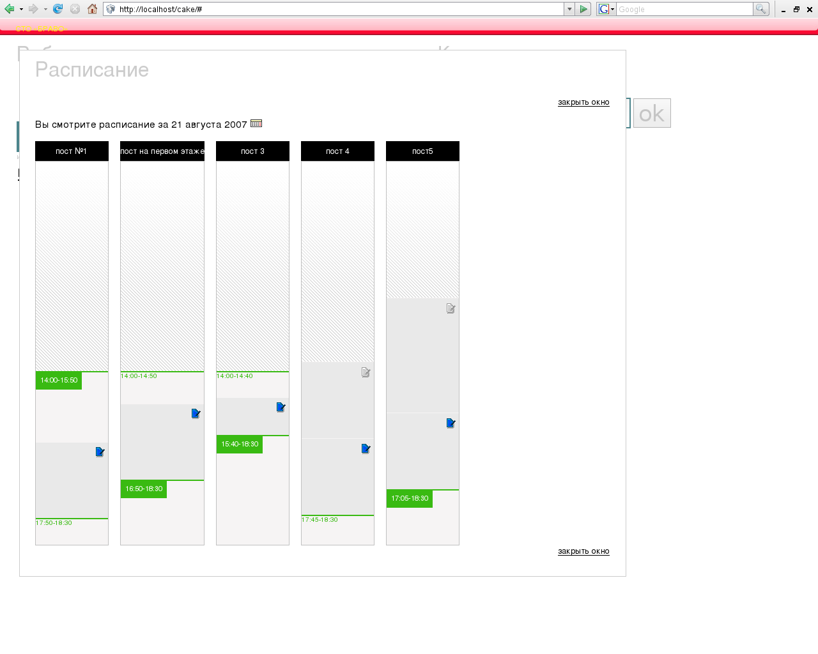Click the "пост №1" column header

(x=72, y=151)
